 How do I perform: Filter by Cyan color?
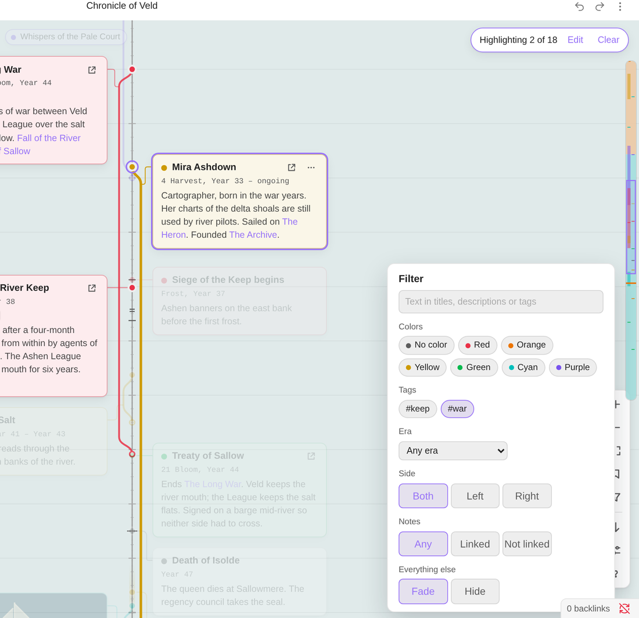[523, 367]
